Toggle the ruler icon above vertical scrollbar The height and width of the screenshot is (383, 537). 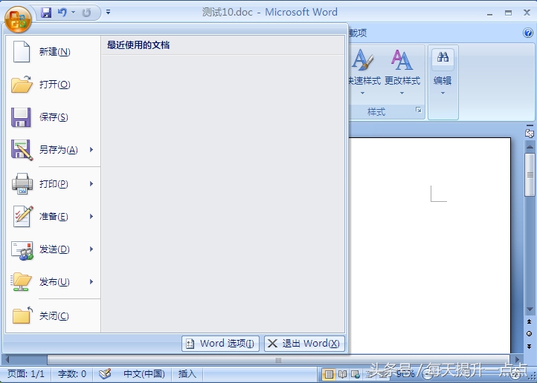[x=530, y=133]
